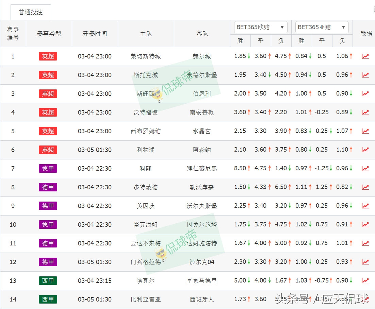This screenshot has width=375, height=309.
Task: Click the 主队 column header
Action: point(146,33)
